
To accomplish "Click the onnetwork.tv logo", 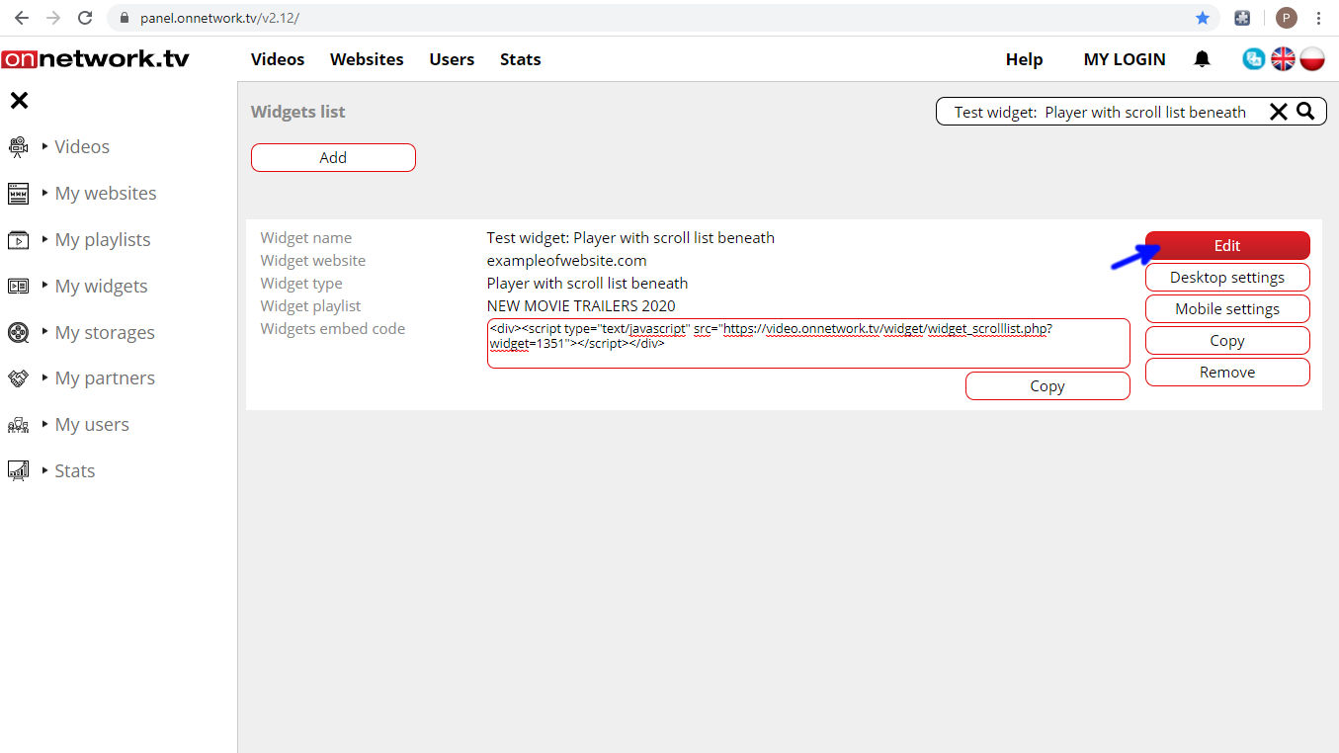I will [x=95, y=59].
